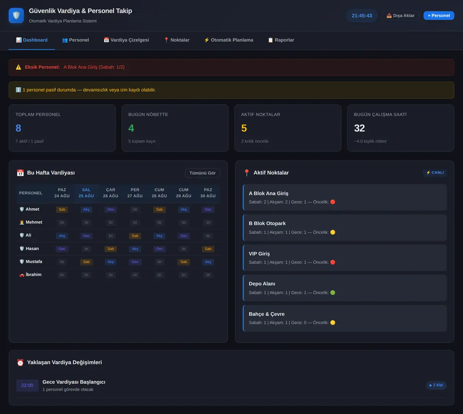Click the yellow priority dot for B Blok Otopark
Viewport: 463px width, 414px height.
pyautogui.click(x=333, y=232)
